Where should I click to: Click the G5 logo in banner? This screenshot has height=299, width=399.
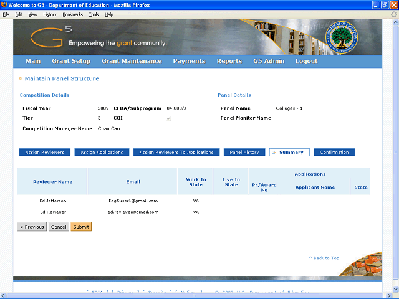51,37
